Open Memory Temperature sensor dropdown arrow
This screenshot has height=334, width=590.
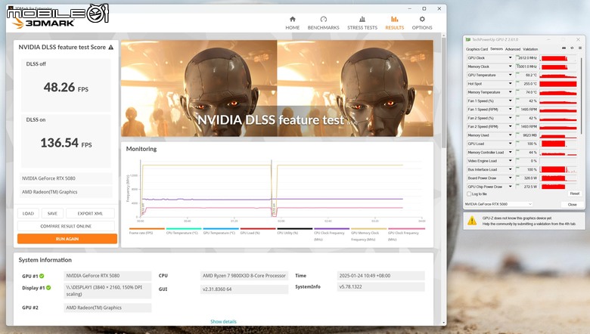[x=511, y=92]
